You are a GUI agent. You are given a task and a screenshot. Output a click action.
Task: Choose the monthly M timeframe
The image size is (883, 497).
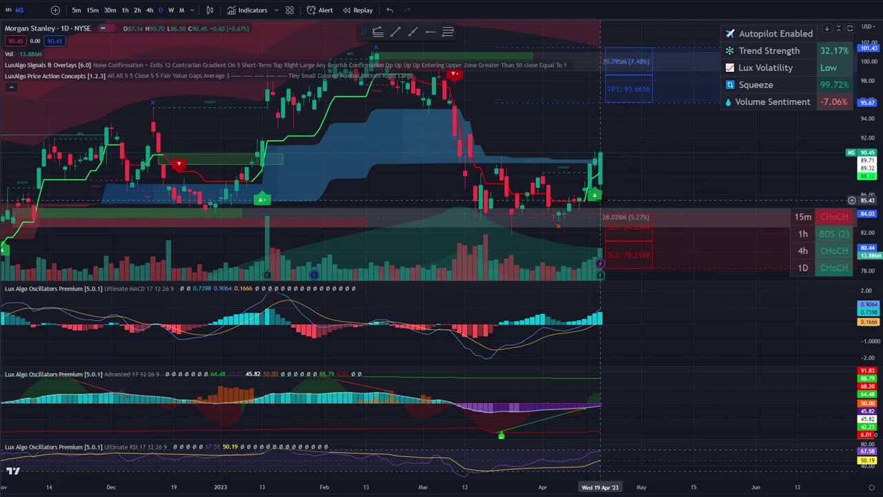point(181,10)
